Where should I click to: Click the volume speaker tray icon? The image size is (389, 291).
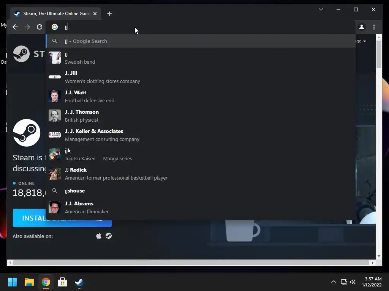tap(353, 282)
